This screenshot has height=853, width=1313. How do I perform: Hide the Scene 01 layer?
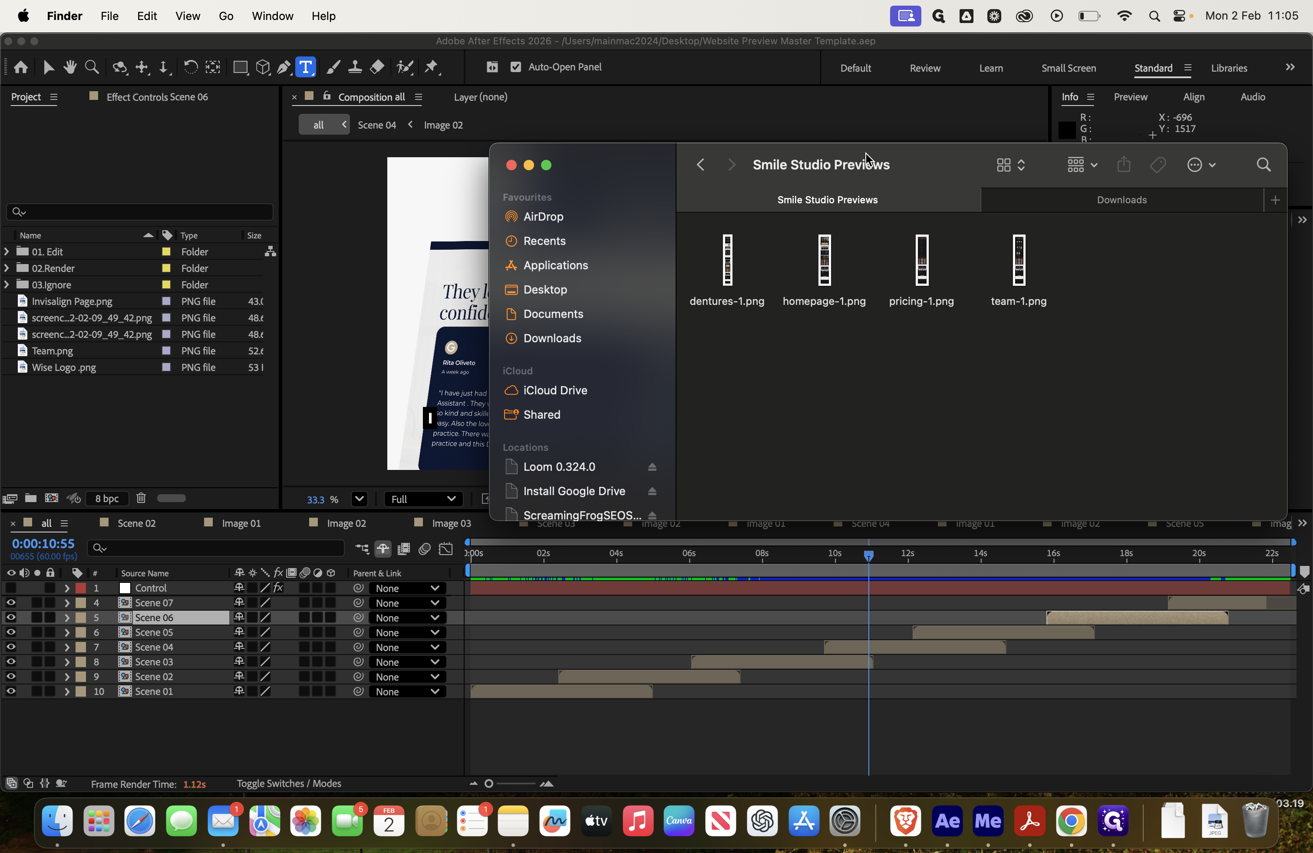(x=11, y=691)
